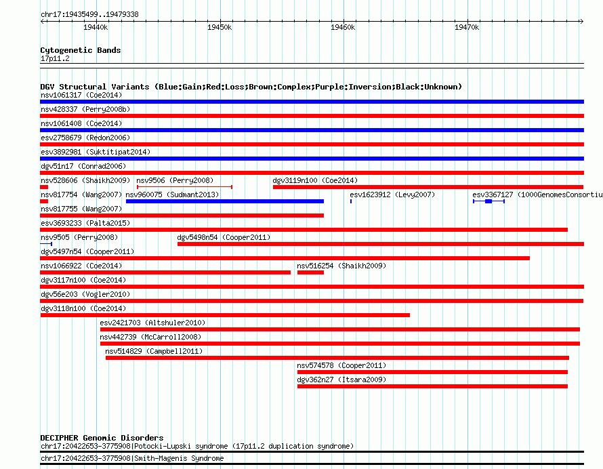Select dgv3117n100 (Coe2014) label

(x=83, y=280)
